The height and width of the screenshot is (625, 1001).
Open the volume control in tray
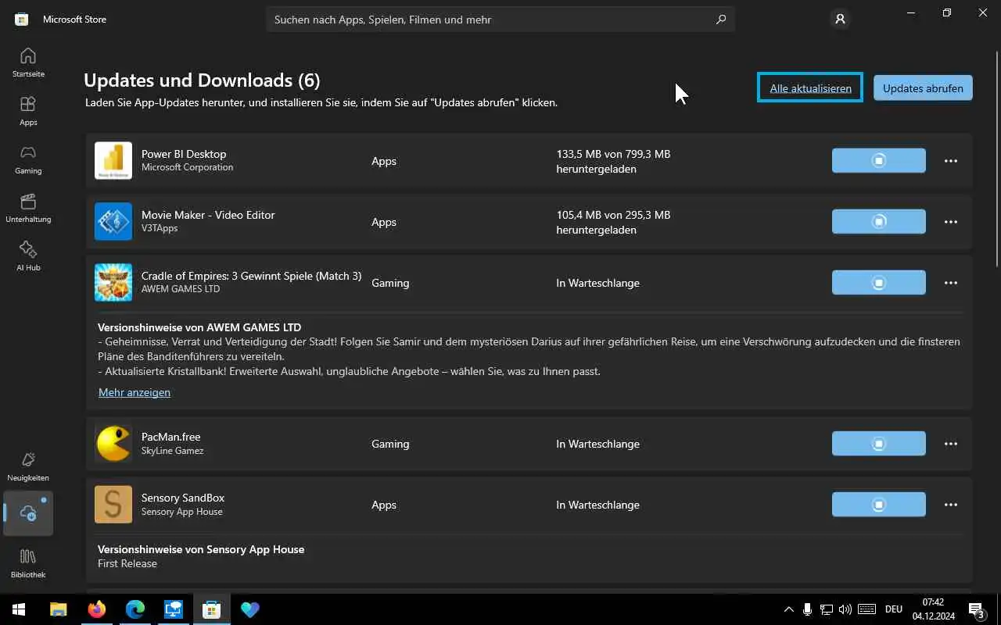click(x=845, y=609)
